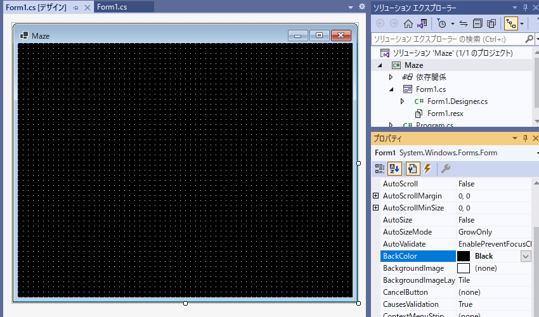Click the C# project icon beside Maze
This screenshot has height=317, width=539.
pos(396,65)
